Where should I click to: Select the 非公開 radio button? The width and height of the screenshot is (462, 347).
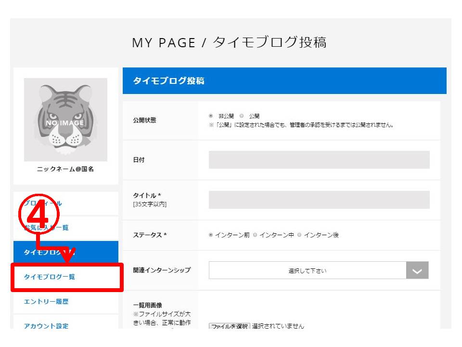211,116
